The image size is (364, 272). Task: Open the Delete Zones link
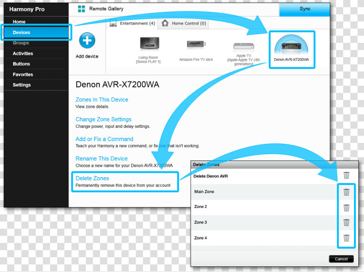92,178
